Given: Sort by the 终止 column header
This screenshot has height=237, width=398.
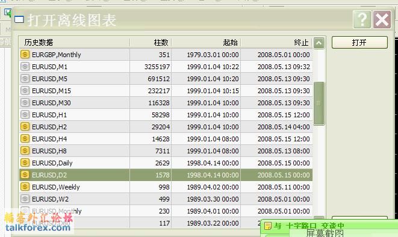Looking at the screenshot, I should coord(277,42).
